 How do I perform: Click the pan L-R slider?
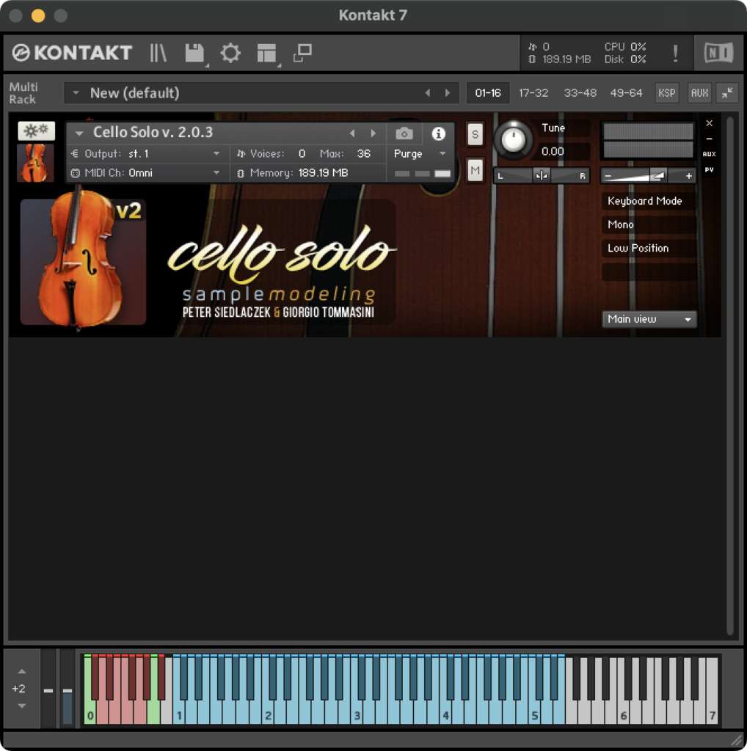(542, 176)
